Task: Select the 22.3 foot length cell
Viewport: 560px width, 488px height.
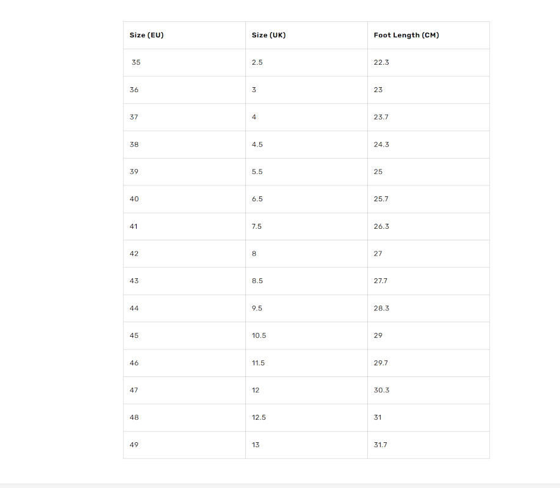Action: point(381,62)
